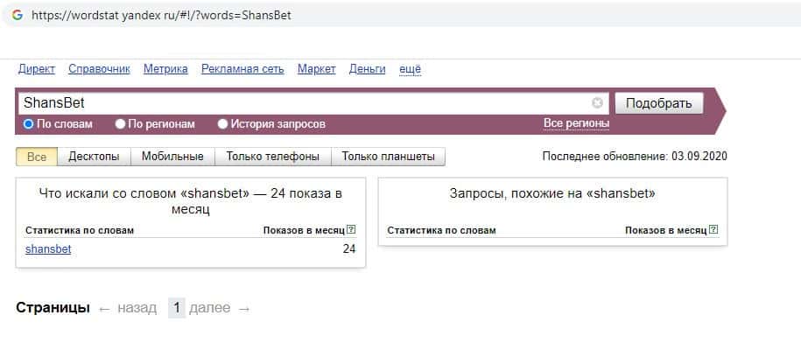The image size is (801, 364).
Task: Open the Рекламная сеть link
Action: coord(242,69)
